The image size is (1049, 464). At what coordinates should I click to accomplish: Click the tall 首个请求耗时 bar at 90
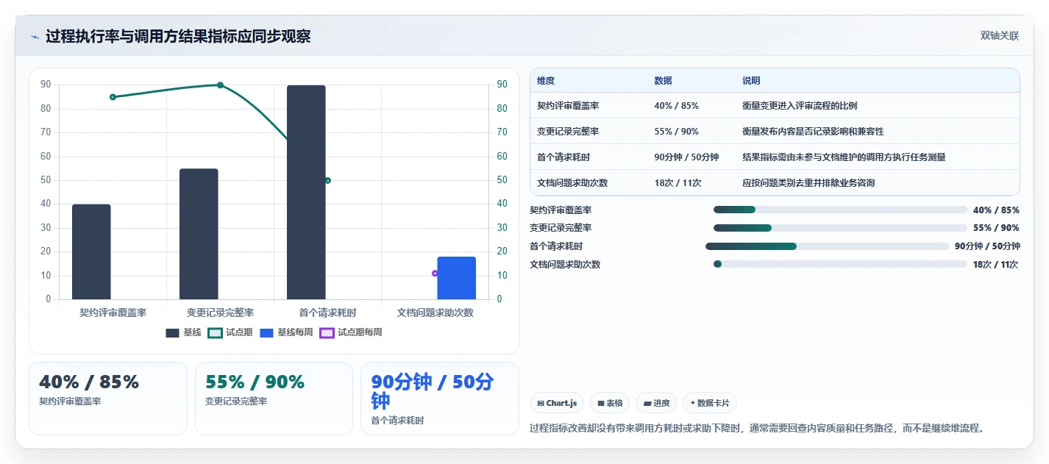306,192
